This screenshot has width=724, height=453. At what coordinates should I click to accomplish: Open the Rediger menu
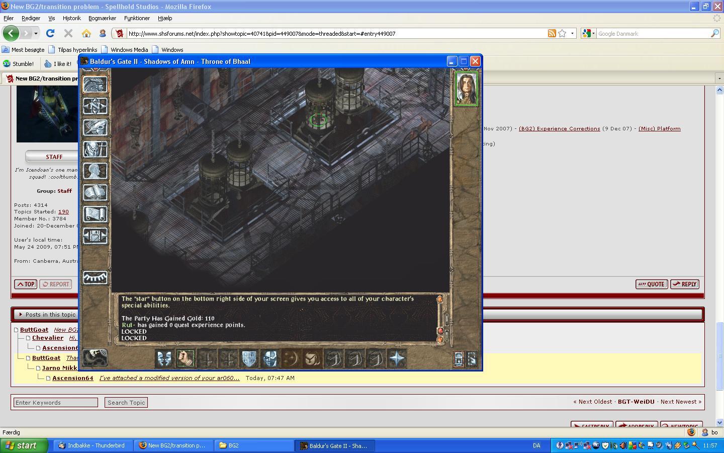(x=31, y=18)
